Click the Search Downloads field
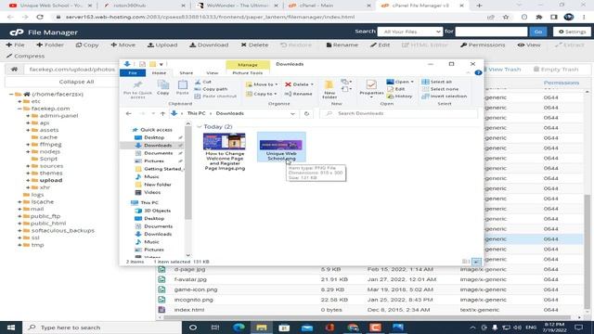The height and width of the screenshot is (334, 594). (398, 113)
